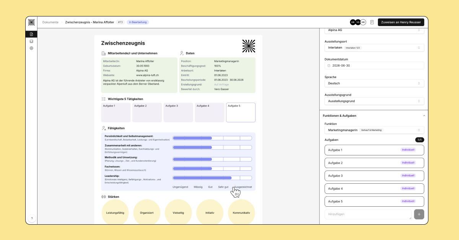This screenshot has width=459, height=240.
Task: Open the Sprache dropdown showing Deutsch
Action: point(374,83)
